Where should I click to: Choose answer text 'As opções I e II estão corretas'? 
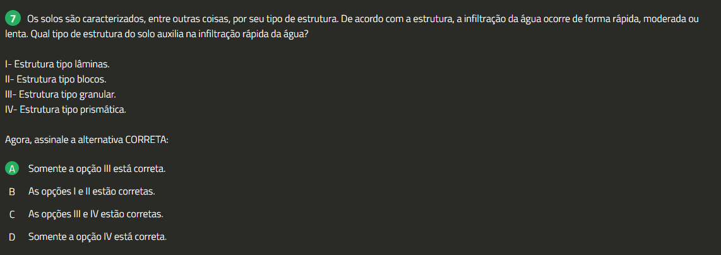tap(92, 191)
